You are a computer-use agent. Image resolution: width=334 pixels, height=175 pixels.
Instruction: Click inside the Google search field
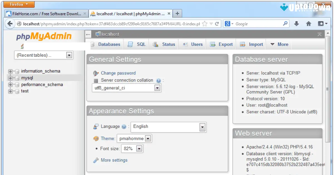coord(256,24)
